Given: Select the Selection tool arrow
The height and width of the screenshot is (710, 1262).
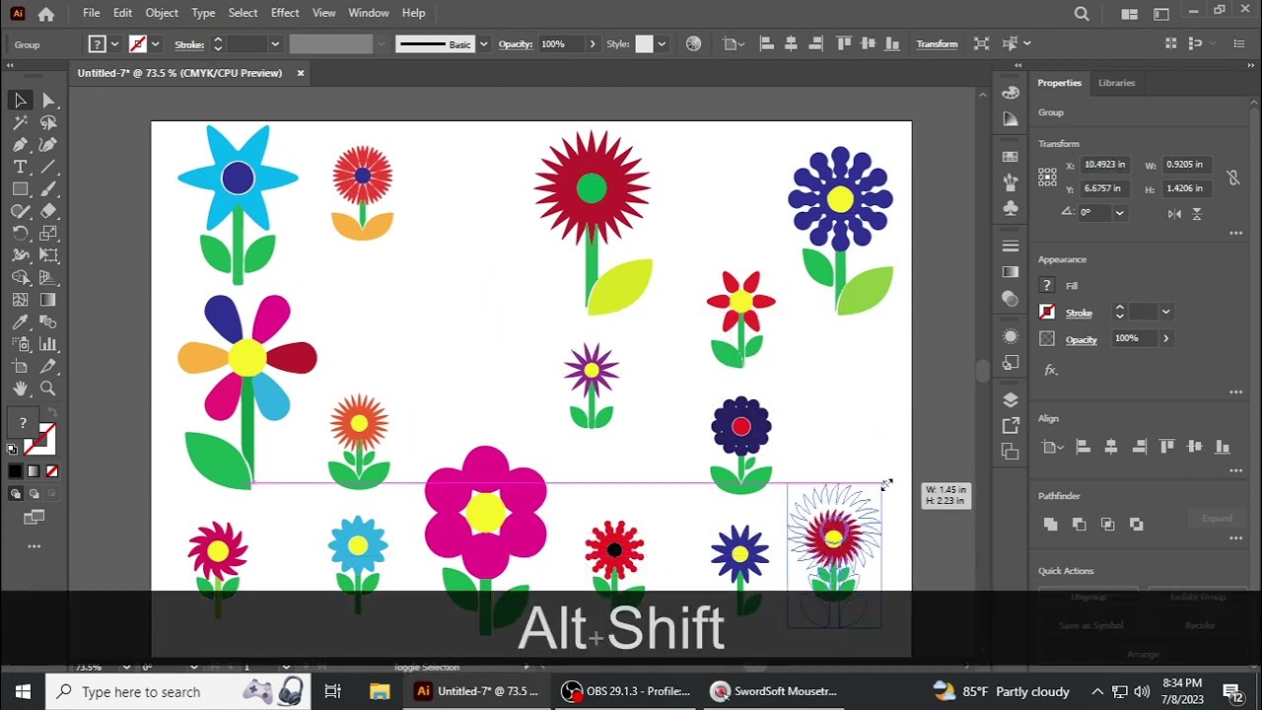Looking at the screenshot, I should [x=20, y=101].
